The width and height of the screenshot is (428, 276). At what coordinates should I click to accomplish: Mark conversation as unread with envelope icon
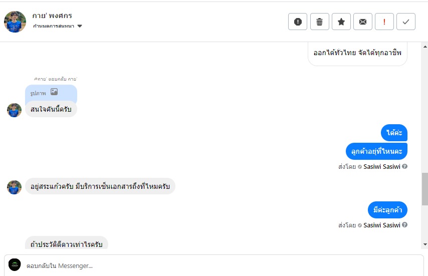pyautogui.click(x=363, y=22)
